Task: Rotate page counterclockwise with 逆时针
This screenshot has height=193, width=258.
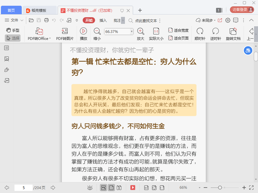Action: pos(215,31)
